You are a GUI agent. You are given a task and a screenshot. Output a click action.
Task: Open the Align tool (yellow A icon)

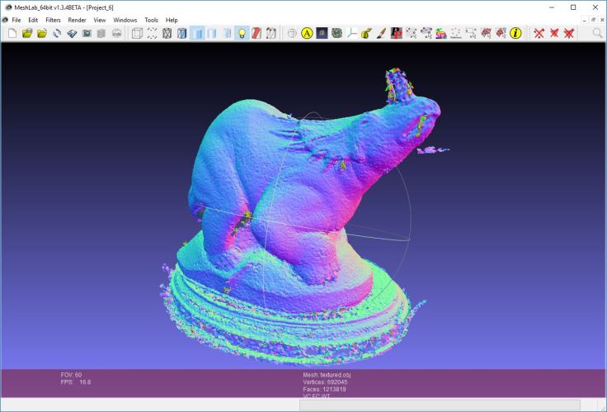coord(307,33)
